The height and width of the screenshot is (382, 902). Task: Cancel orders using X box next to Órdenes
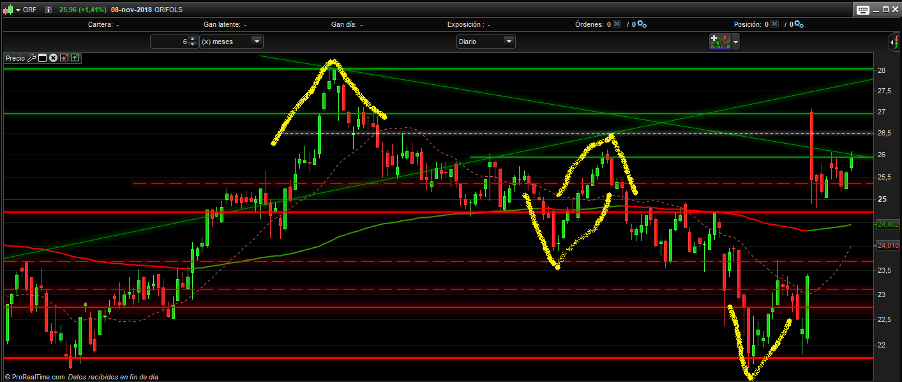coord(617,24)
